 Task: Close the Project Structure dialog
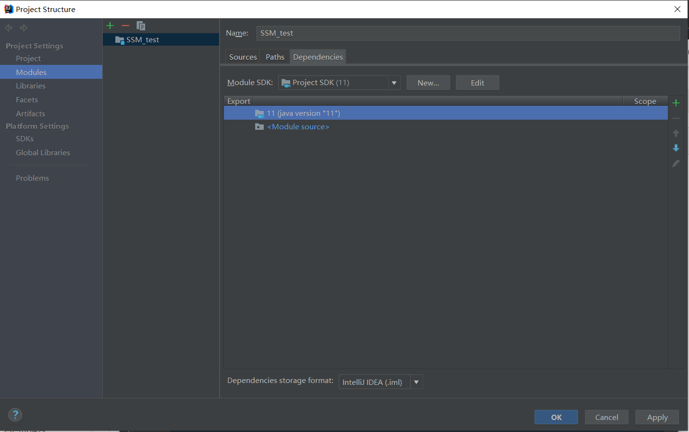[677, 9]
